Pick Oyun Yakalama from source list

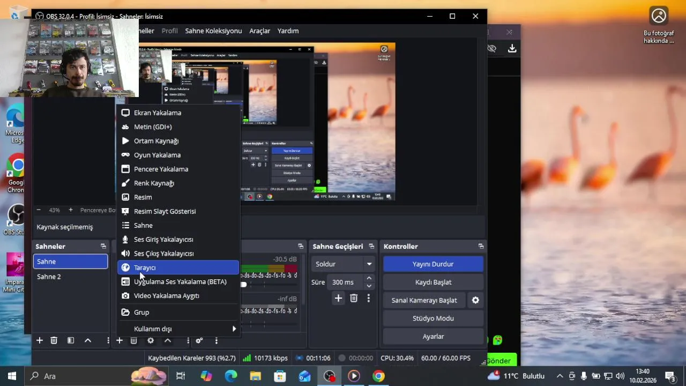coord(178,155)
